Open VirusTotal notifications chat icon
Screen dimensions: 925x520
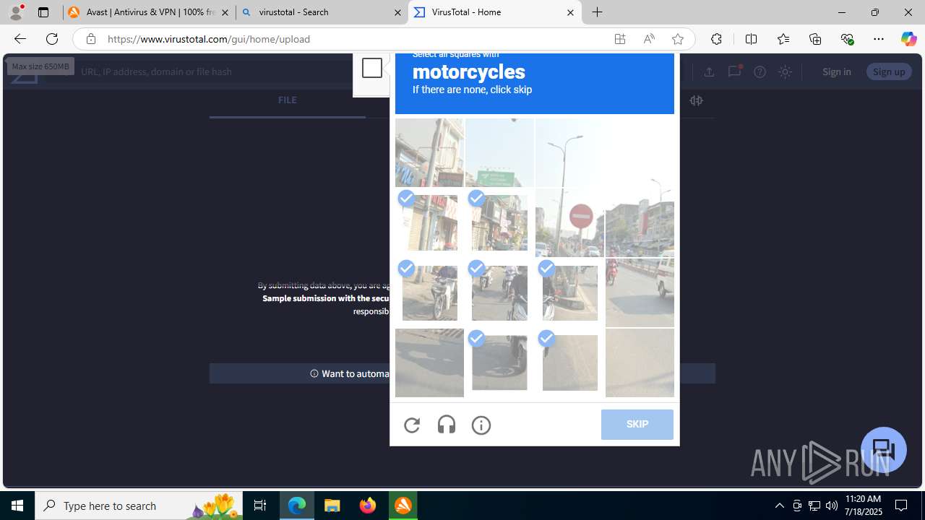tap(734, 71)
